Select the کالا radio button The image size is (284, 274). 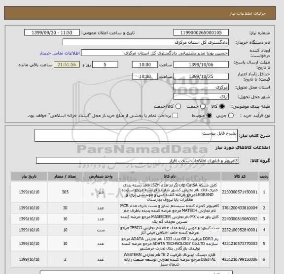[x=222, y=106]
